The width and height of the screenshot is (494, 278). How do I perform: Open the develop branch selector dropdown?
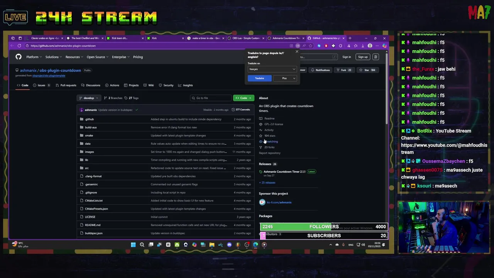click(x=89, y=98)
